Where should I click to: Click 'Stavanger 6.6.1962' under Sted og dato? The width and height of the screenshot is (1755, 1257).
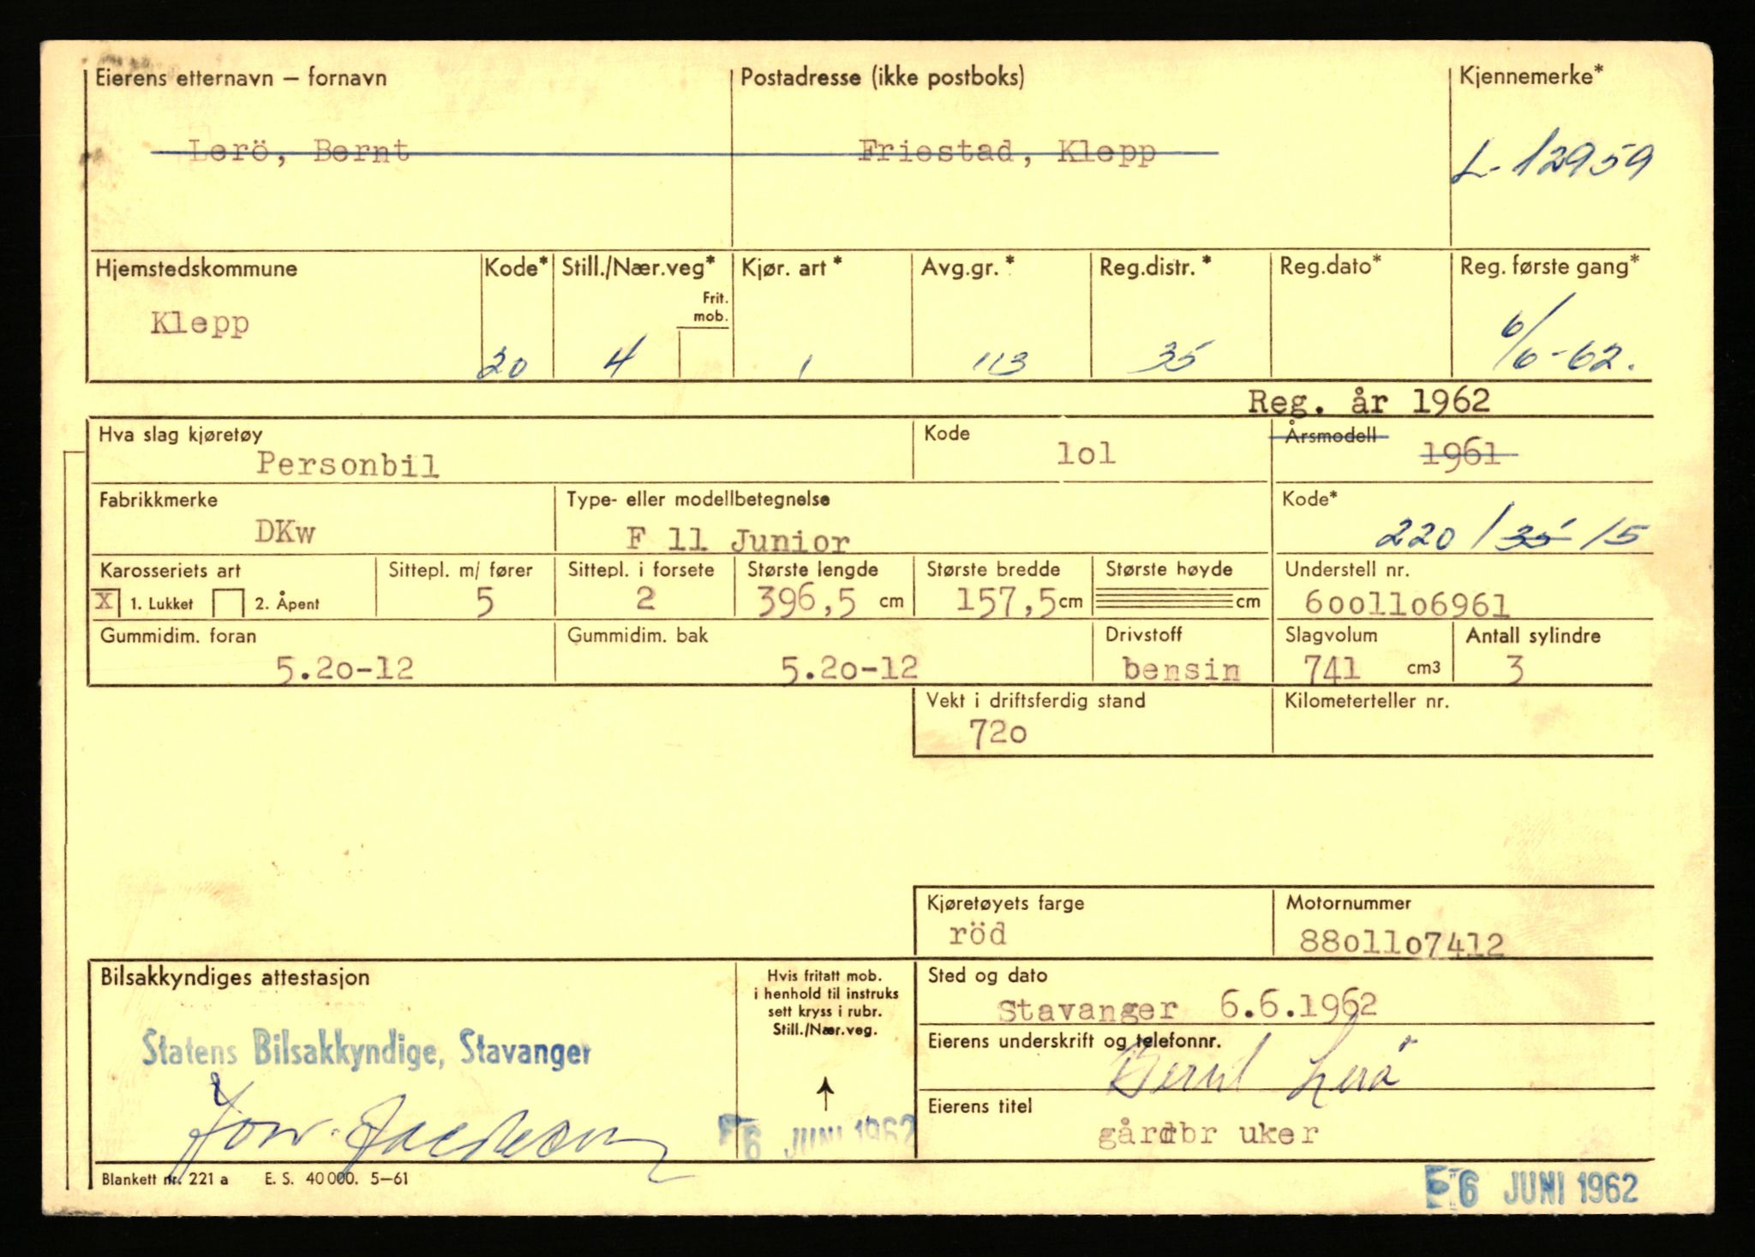pos(1187,1006)
